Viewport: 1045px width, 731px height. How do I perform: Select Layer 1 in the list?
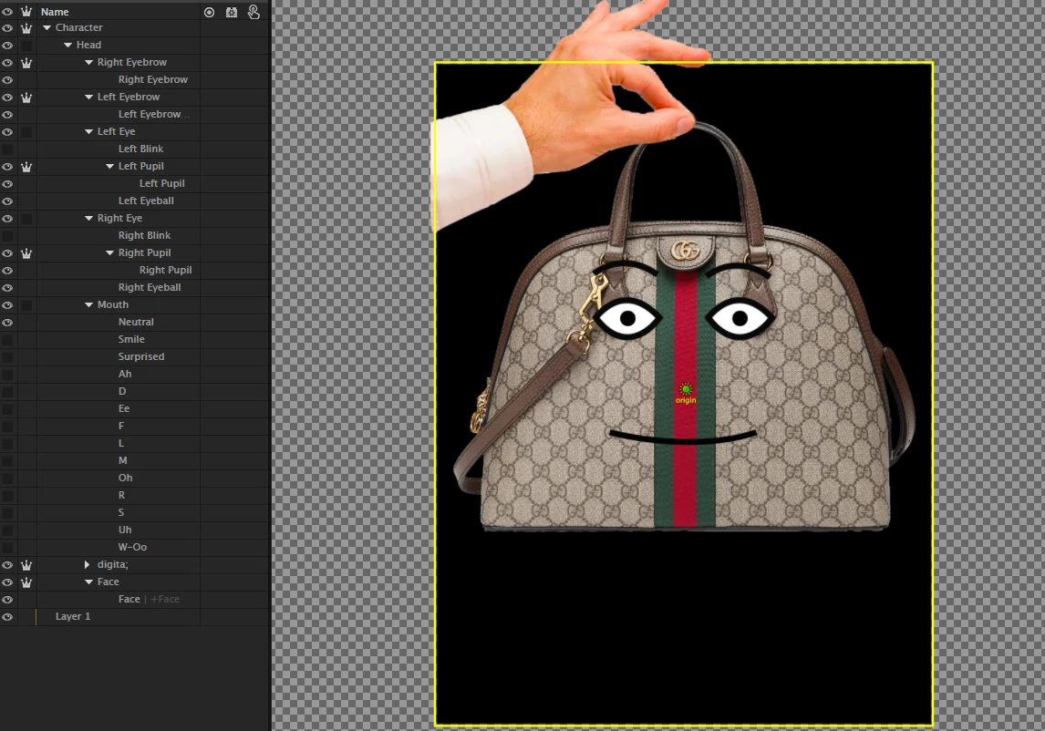coord(73,616)
